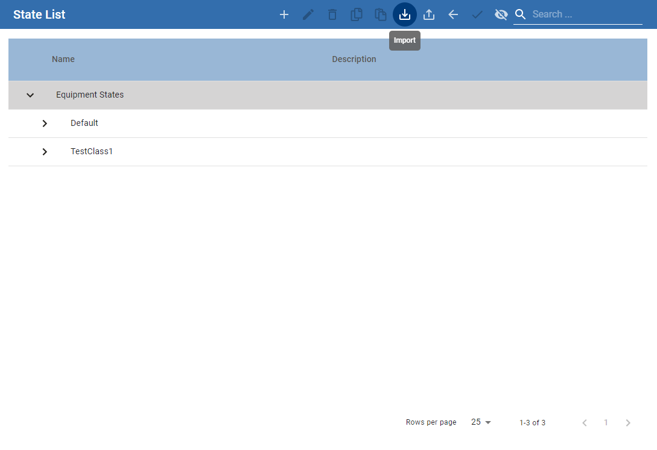657x450 pixels.
Task: Select the TestClass1 tree item
Action: [x=92, y=151]
